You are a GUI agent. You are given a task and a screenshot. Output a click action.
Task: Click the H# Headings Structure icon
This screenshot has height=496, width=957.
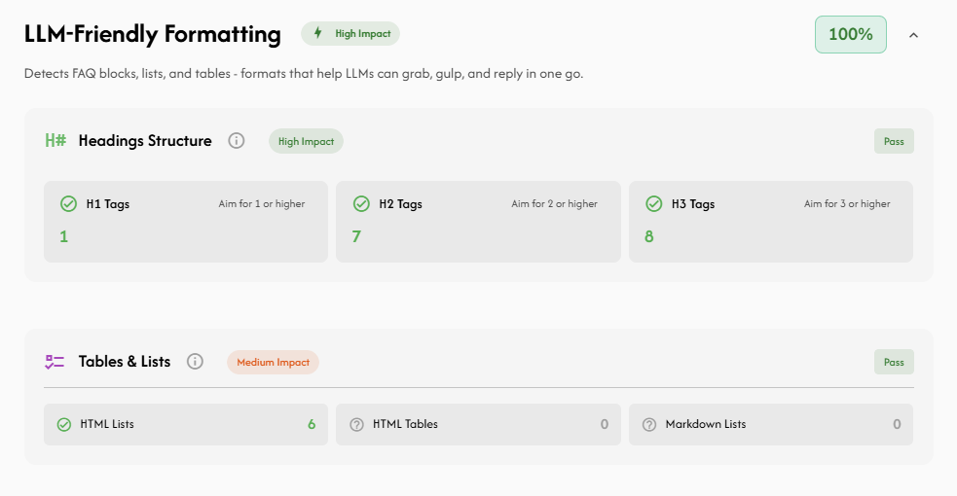(55, 141)
